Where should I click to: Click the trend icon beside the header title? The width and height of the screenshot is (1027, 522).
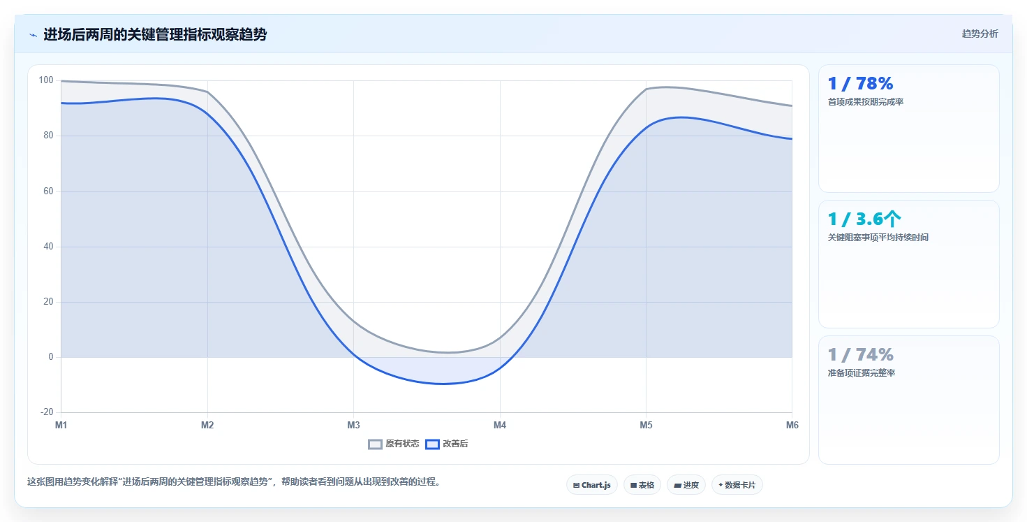coord(33,35)
